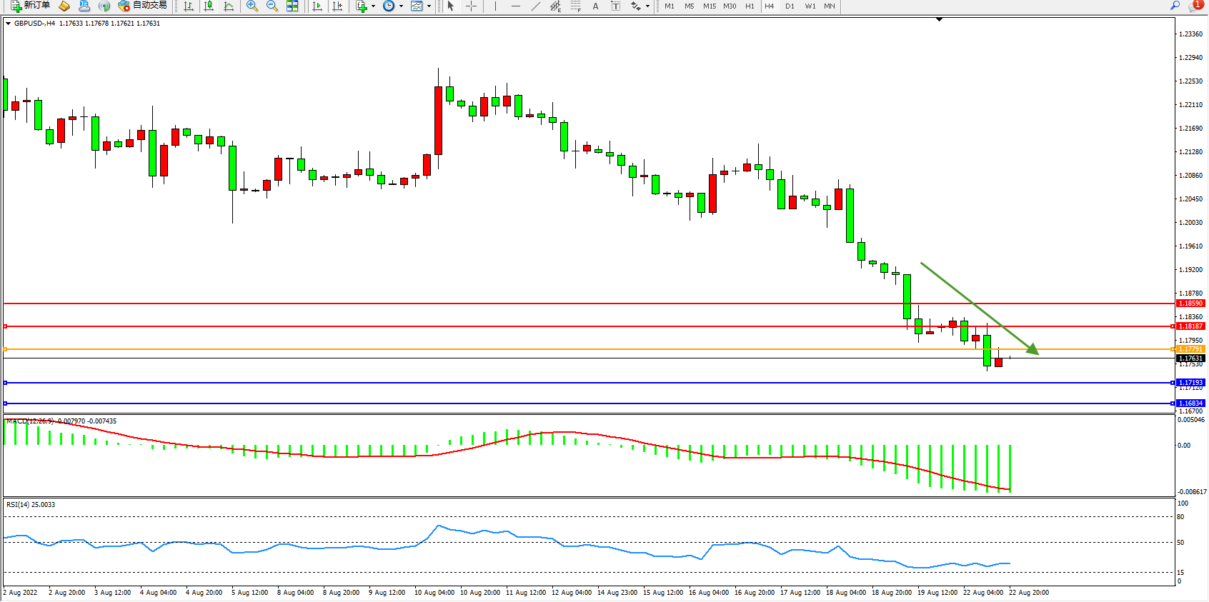Image resolution: width=1209 pixels, height=602 pixels.
Task: Zoom out on the chart
Action: point(272,6)
